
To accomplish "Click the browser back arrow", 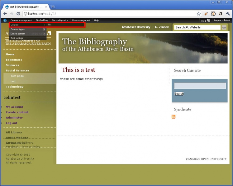I will point(5,14).
